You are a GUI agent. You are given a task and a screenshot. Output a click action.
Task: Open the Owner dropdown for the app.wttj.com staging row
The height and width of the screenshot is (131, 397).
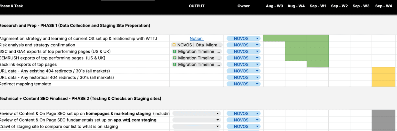243,120
